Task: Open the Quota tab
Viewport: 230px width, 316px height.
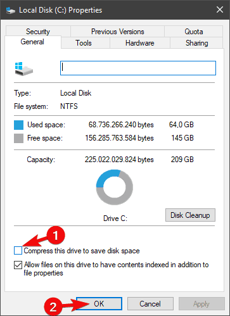Action: [x=194, y=32]
